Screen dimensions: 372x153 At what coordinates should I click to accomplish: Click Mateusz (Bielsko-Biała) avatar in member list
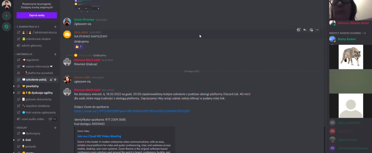pyautogui.click(x=332, y=23)
